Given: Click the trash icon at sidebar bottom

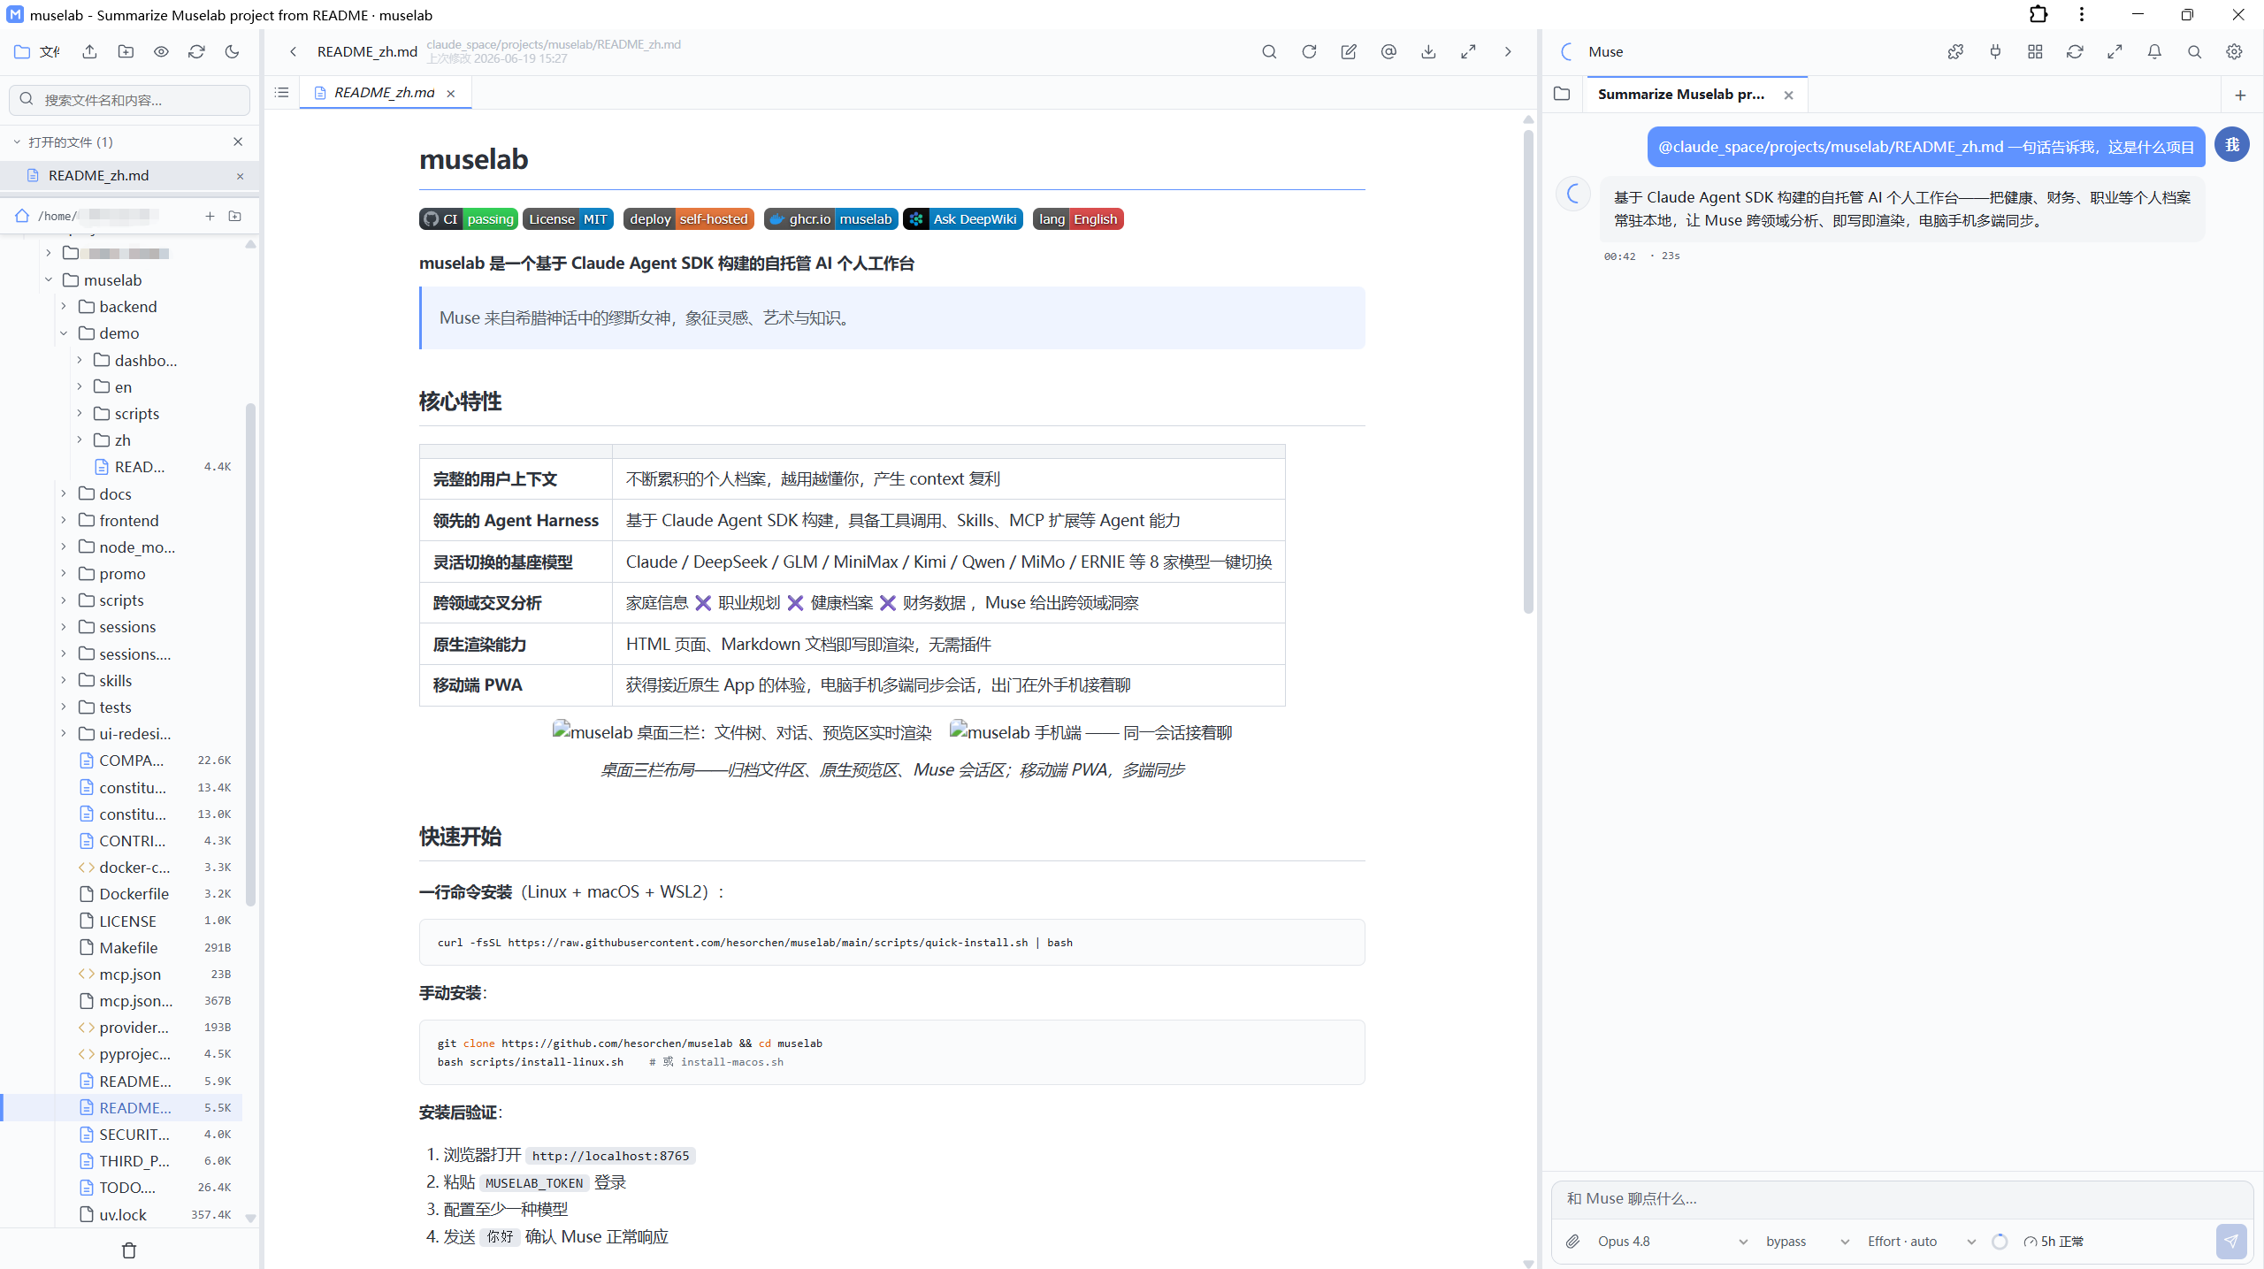Looking at the screenshot, I should pos(129,1250).
